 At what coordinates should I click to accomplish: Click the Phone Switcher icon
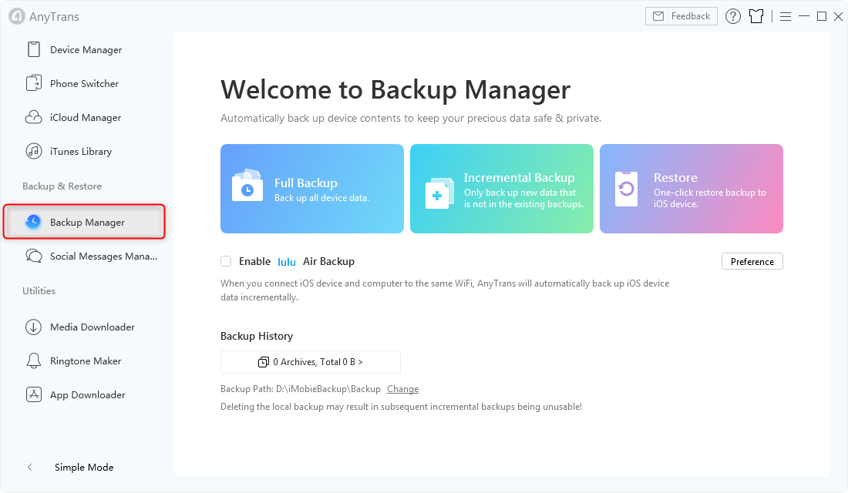pyautogui.click(x=33, y=83)
